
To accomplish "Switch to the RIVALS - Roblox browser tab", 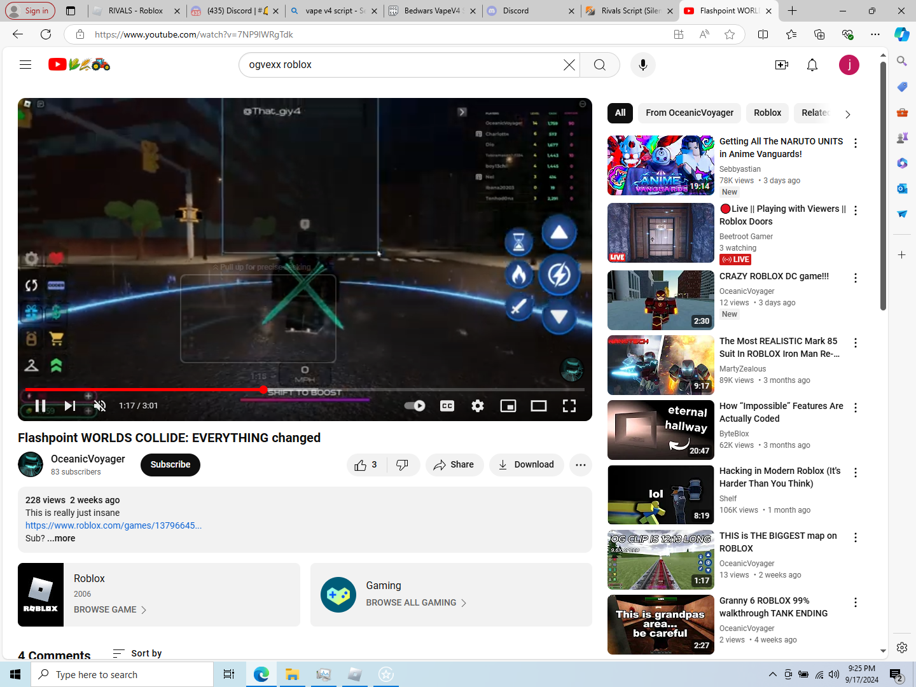I will [136, 11].
